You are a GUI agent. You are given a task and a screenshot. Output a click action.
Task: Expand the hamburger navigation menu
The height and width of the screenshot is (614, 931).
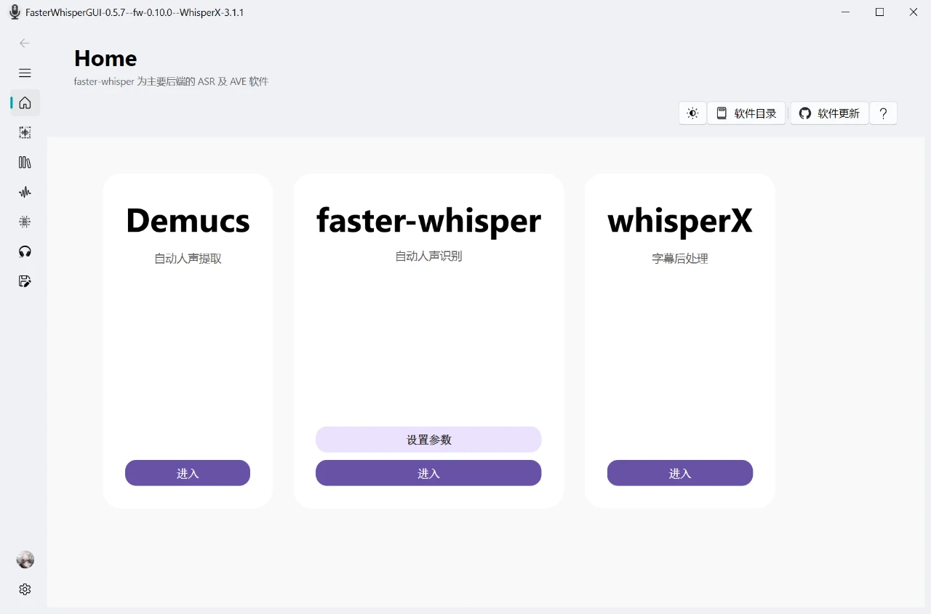(x=25, y=73)
